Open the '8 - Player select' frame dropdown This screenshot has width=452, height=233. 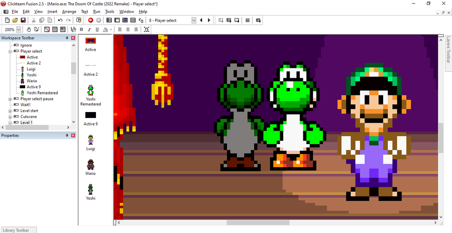click(x=194, y=20)
